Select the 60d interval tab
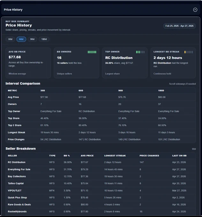The image size is (202, 217). click(21, 39)
